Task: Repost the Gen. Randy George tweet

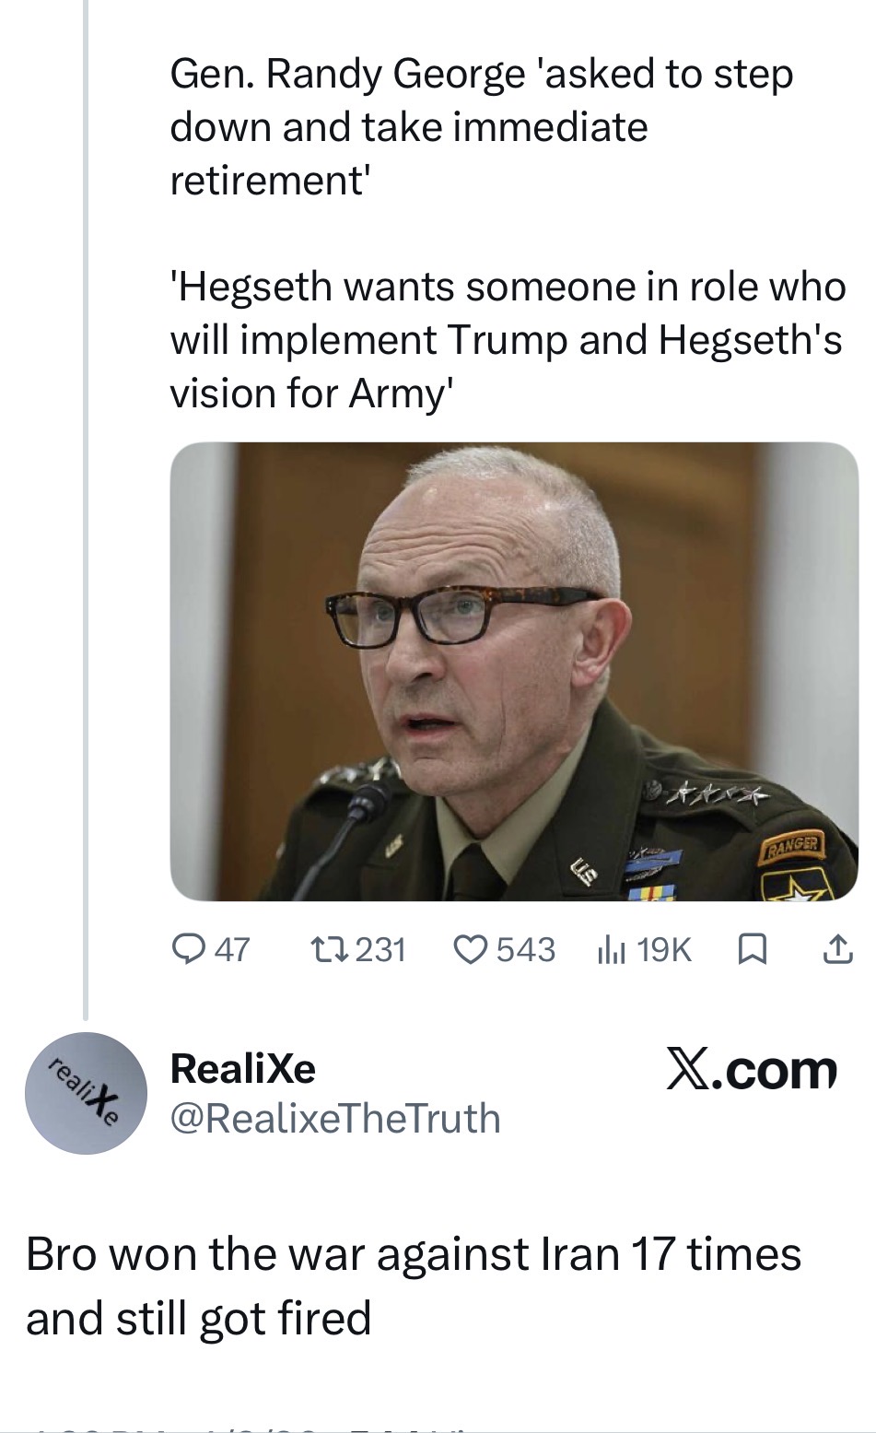Action: click(324, 948)
